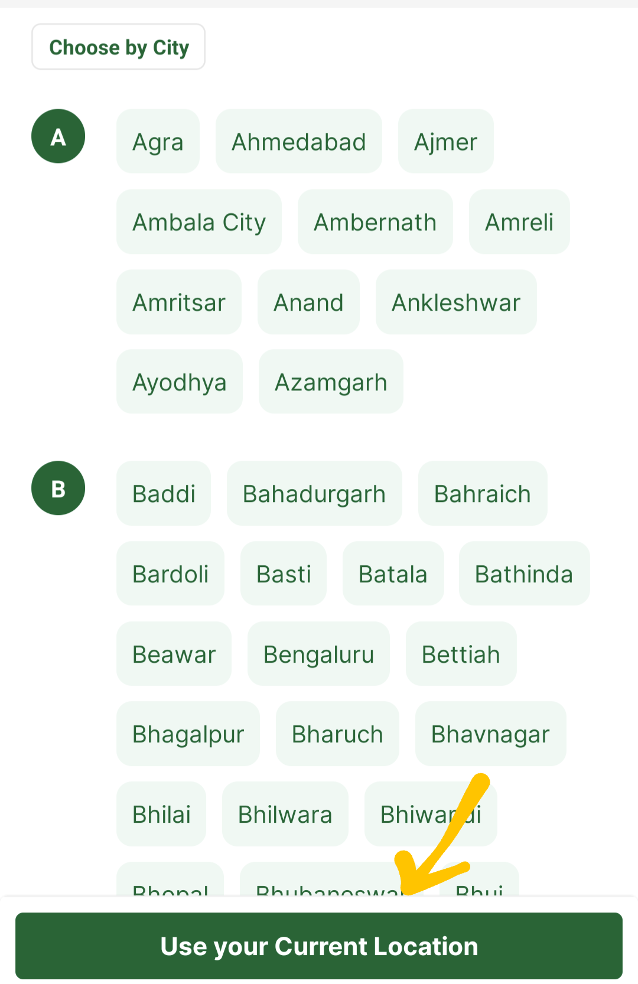
Task: Choose the Bathinda chip
Action: click(x=524, y=574)
